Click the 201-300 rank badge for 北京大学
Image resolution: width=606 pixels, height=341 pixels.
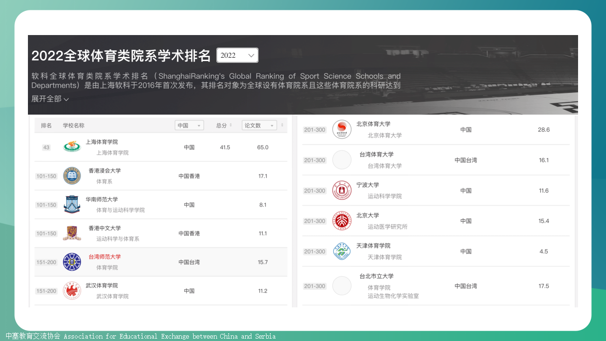tap(315, 221)
